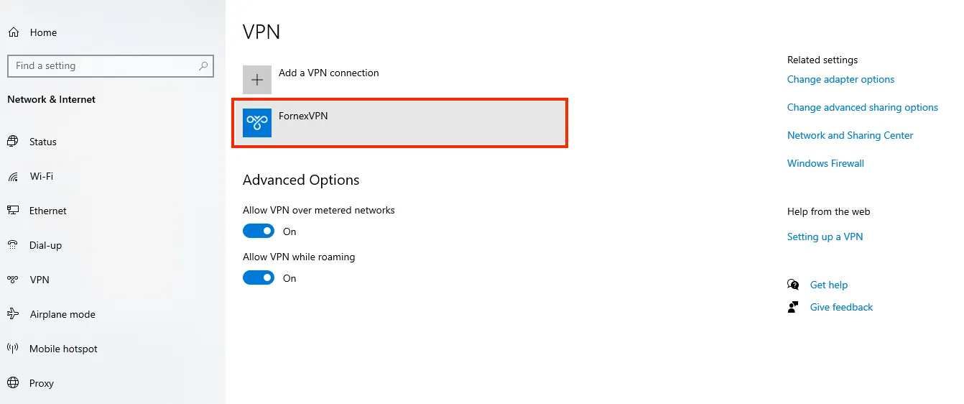The height and width of the screenshot is (404, 964).
Task: Click the Get help link
Action: (x=828, y=285)
